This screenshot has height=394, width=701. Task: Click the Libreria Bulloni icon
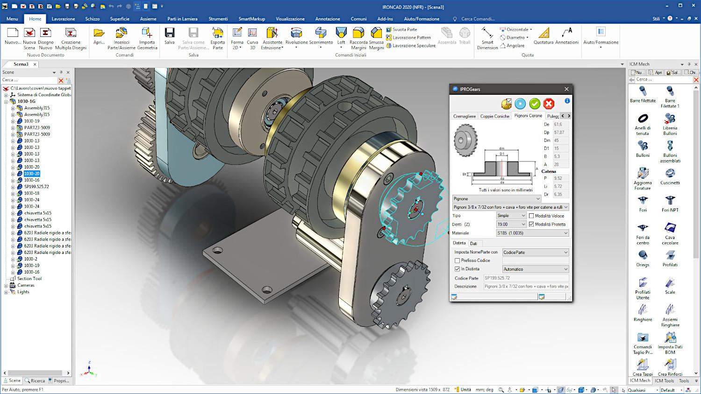pyautogui.click(x=670, y=119)
